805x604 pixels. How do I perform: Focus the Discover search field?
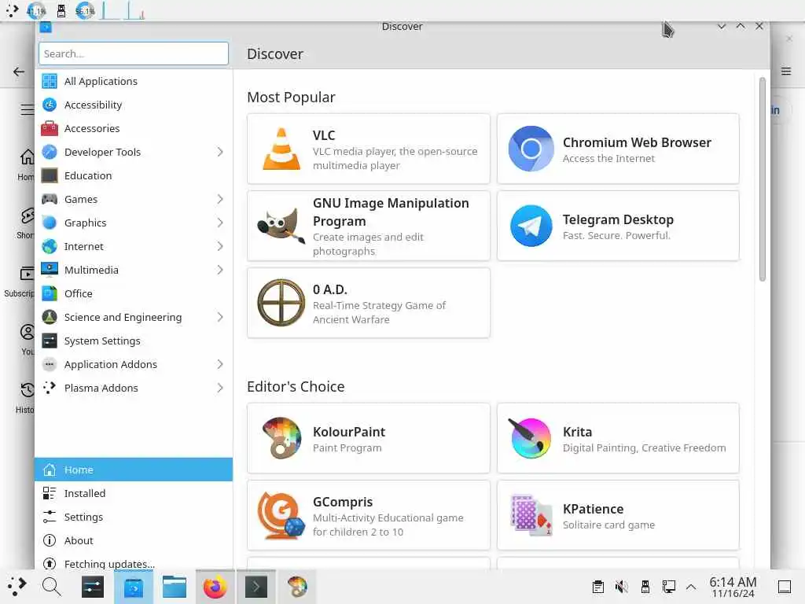134,53
